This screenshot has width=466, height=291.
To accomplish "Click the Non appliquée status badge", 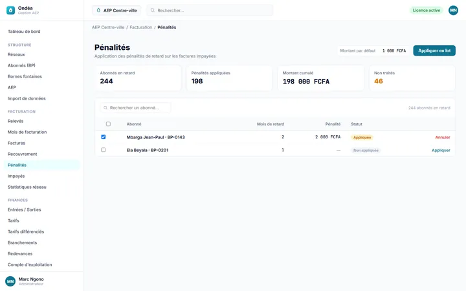I will pyautogui.click(x=366, y=151).
